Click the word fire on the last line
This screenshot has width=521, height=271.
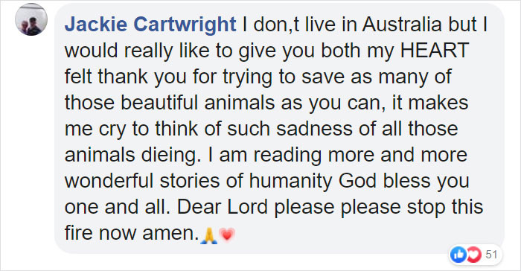coord(78,233)
